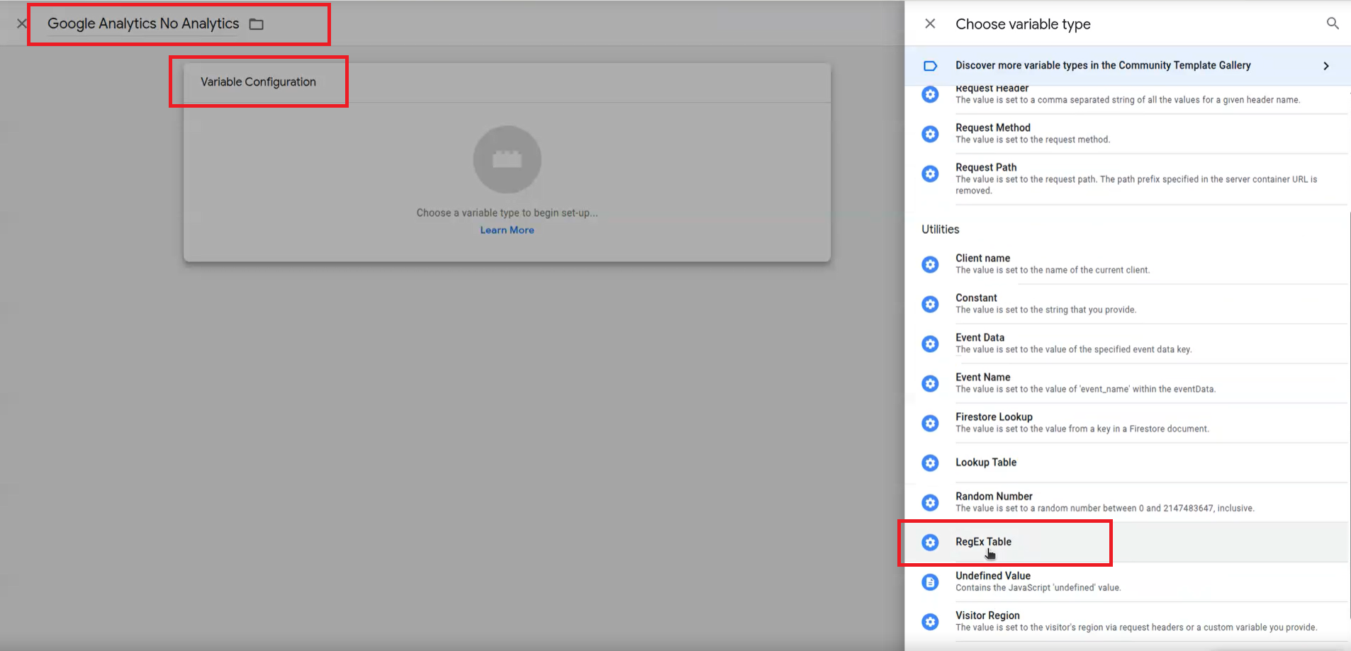
Task: Select Lookup Table variable type
Action: pyautogui.click(x=1127, y=463)
